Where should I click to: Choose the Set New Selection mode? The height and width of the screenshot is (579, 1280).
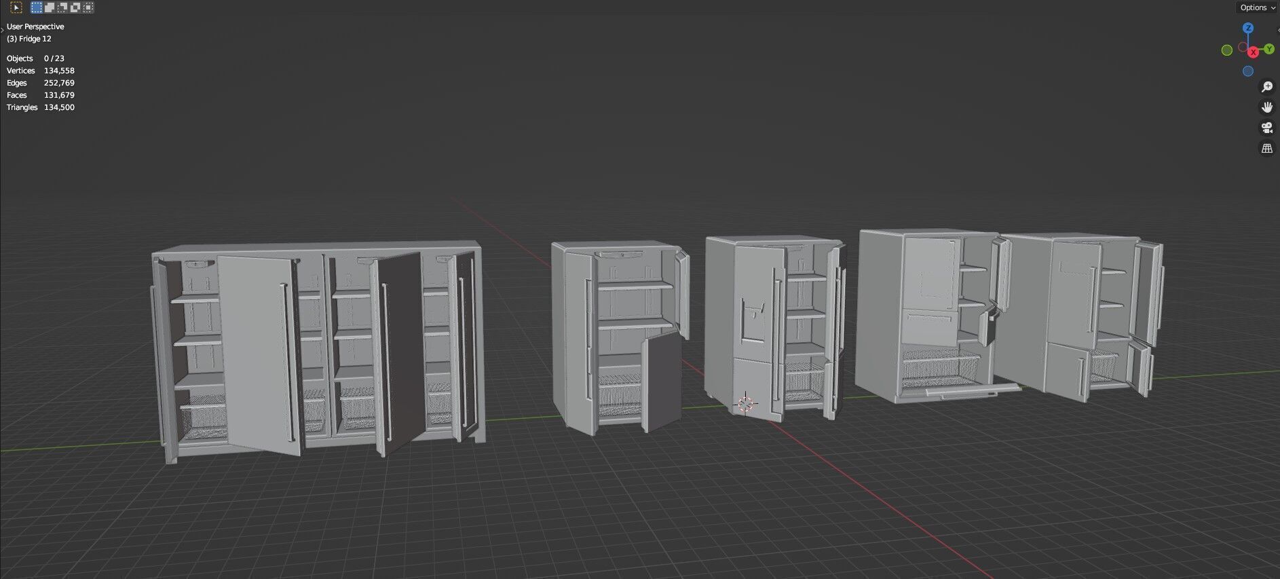point(37,7)
